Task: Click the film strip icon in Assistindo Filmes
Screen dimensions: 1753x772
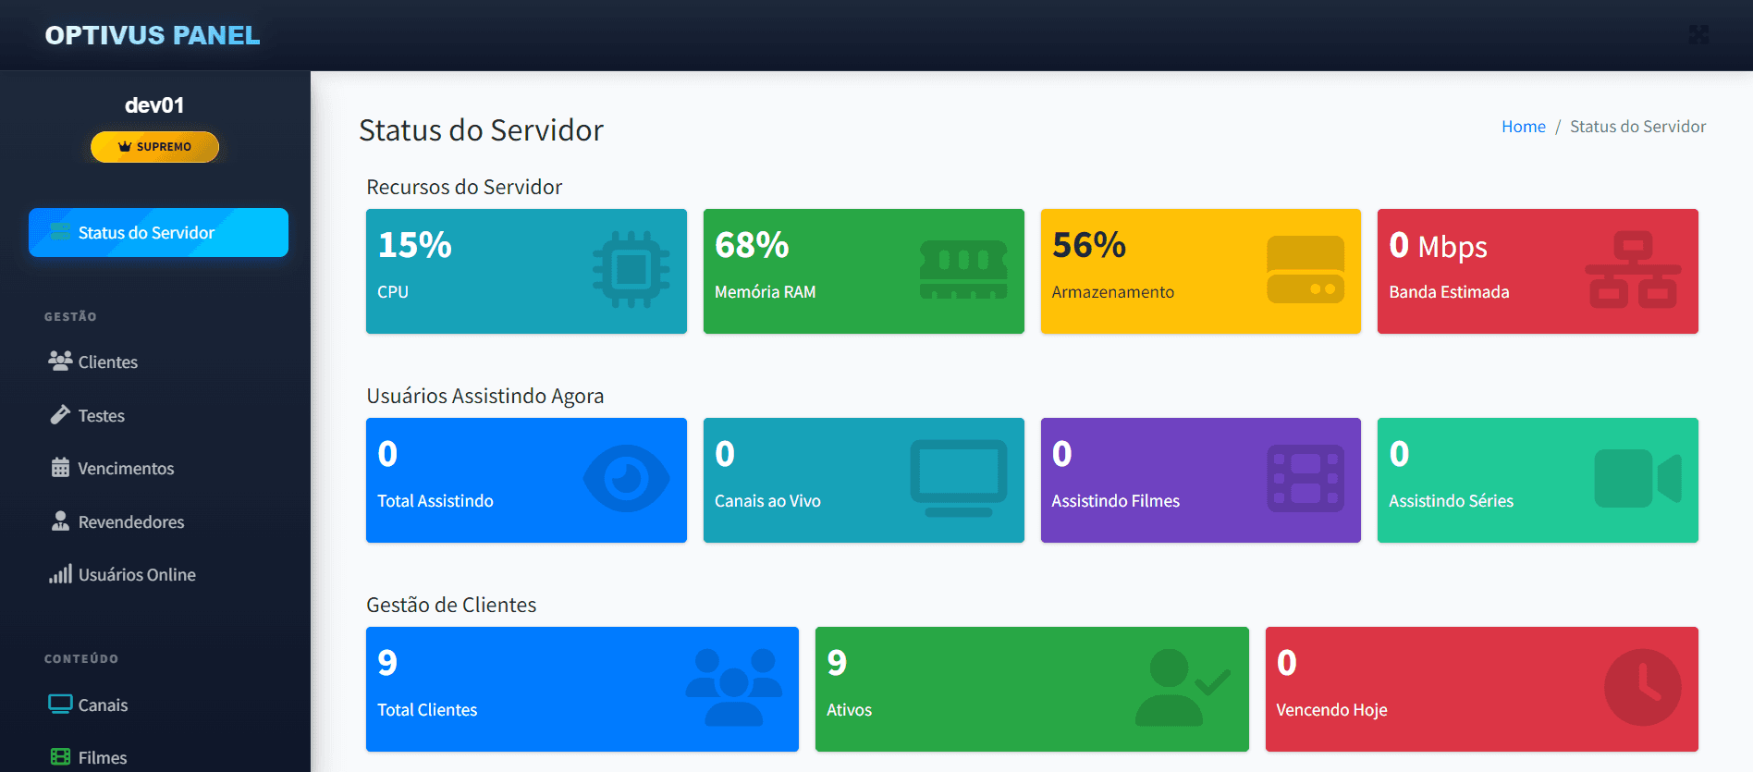Action: (x=1305, y=479)
